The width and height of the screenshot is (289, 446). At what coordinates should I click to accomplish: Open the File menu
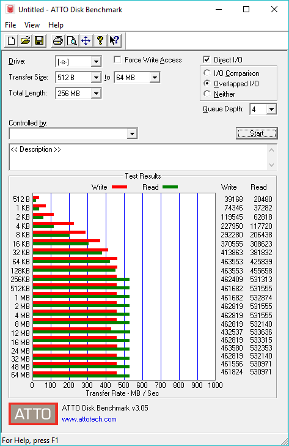tap(10, 25)
